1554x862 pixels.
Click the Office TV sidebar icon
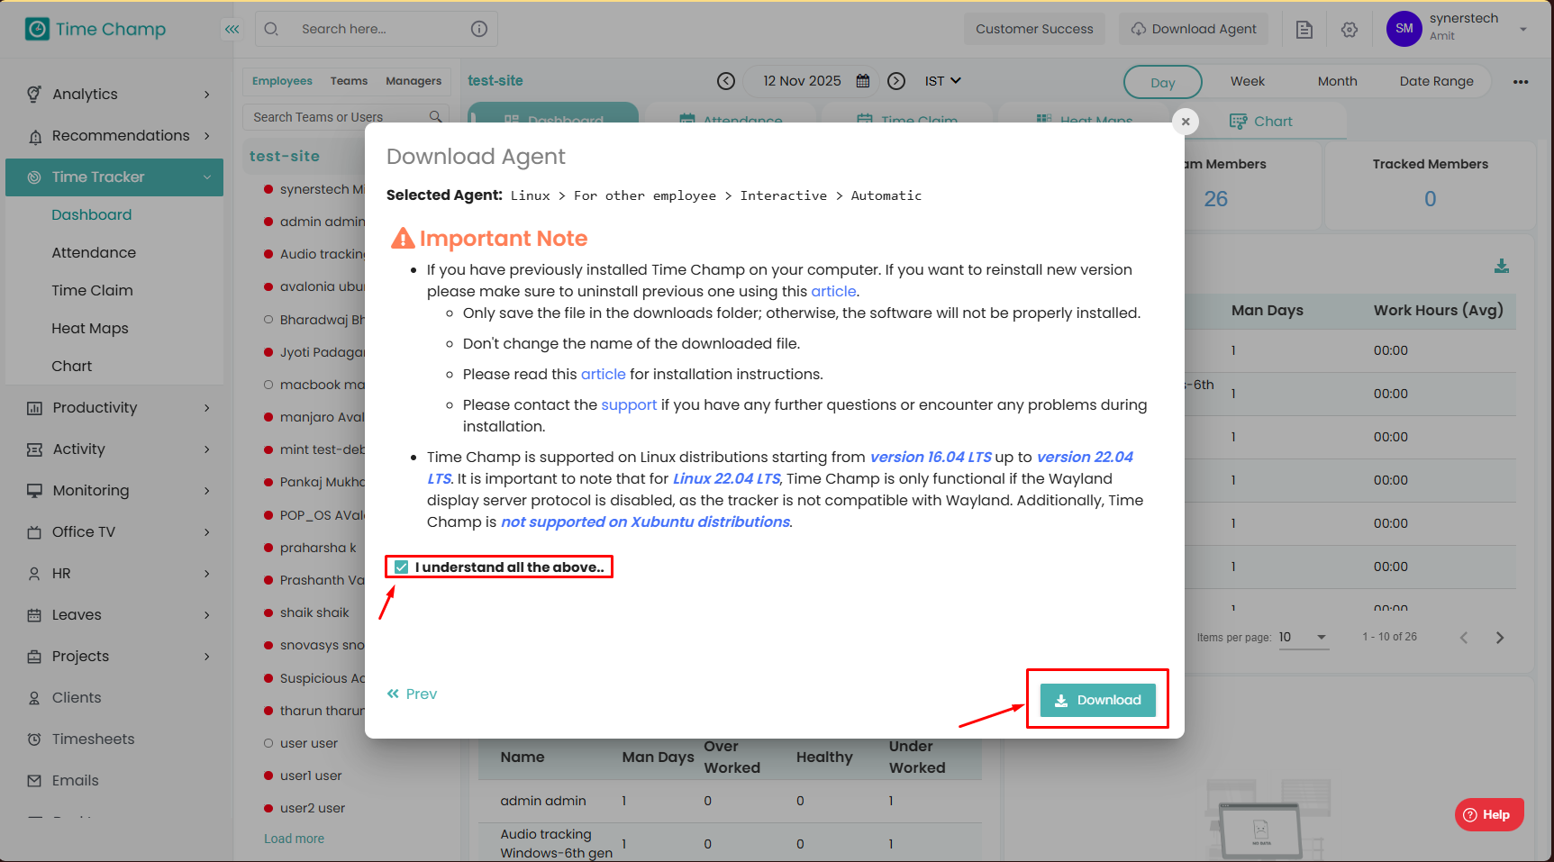[x=34, y=532]
